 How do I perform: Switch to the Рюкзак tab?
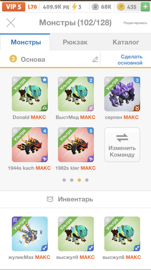pyautogui.click(x=75, y=42)
